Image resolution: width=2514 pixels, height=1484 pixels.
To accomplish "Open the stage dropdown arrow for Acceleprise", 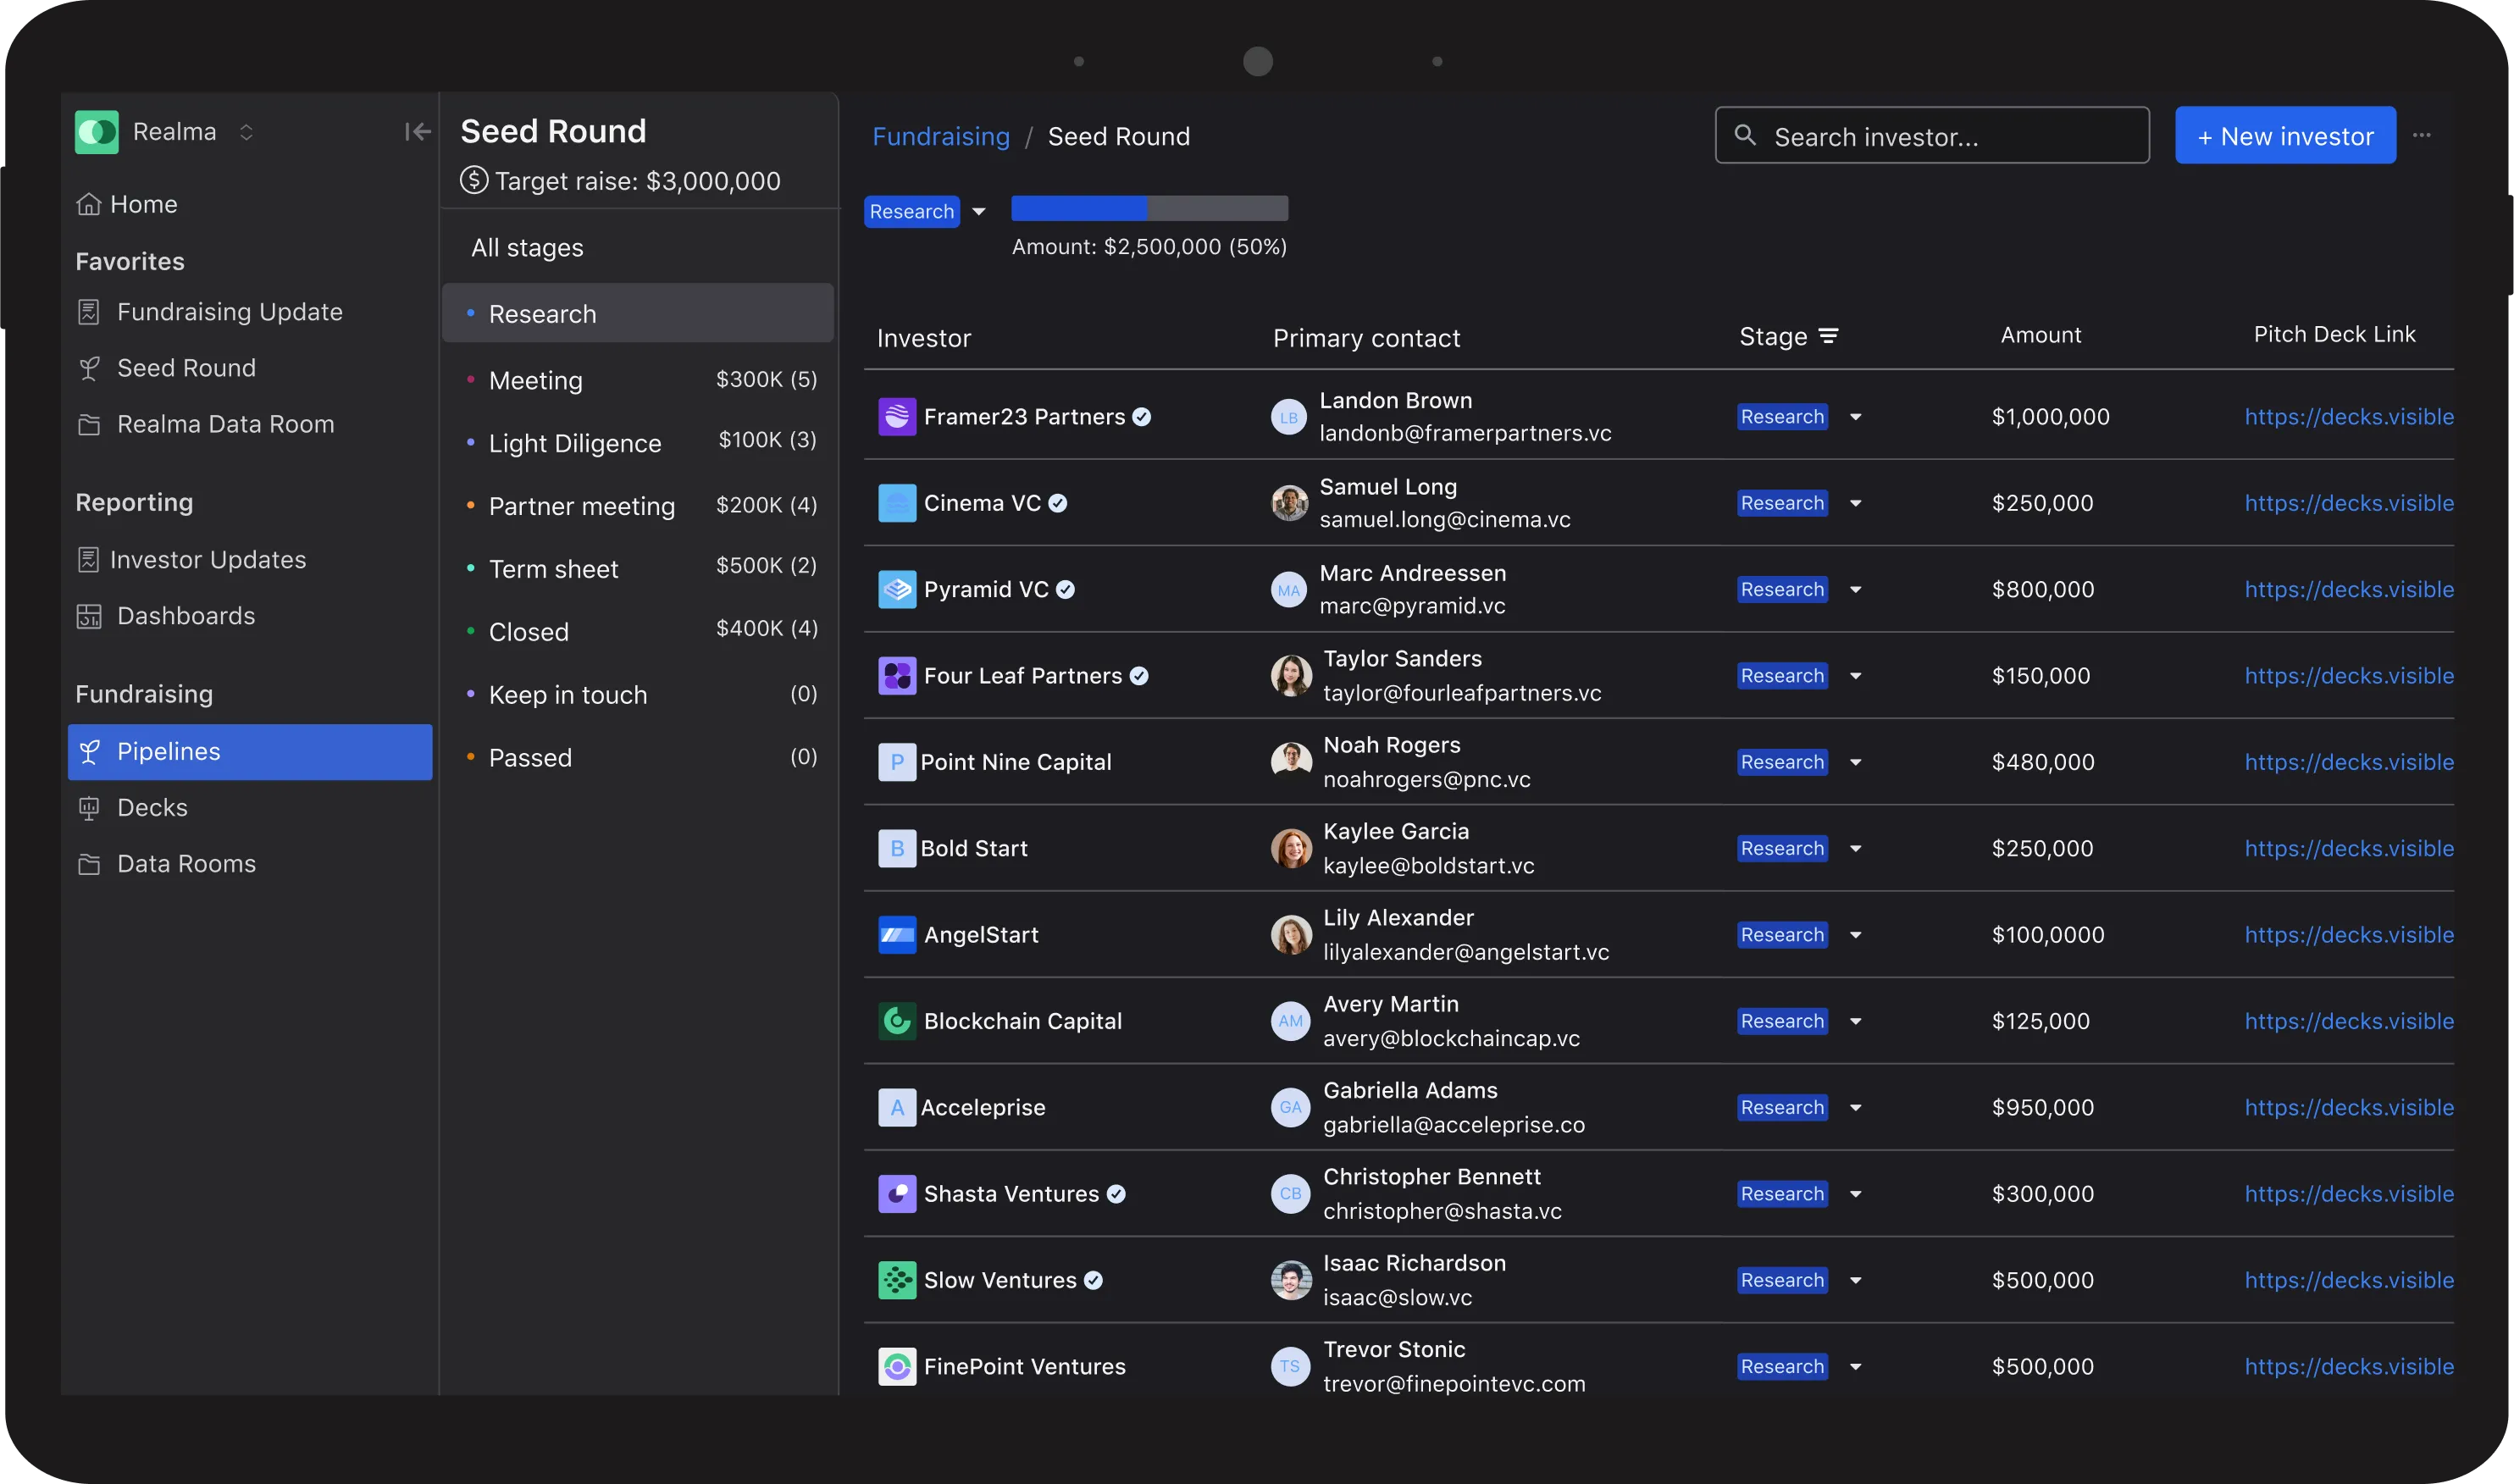I will click(1855, 1108).
